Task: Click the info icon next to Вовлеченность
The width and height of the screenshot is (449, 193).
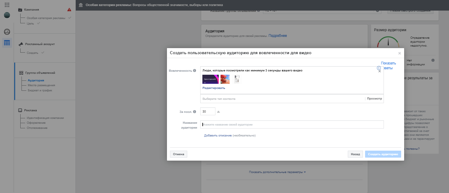Action: click(x=195, y=70)
